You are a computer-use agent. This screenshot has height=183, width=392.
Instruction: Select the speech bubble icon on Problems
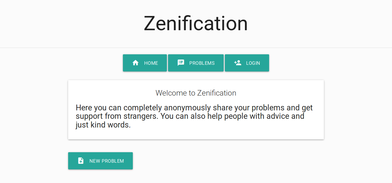181,62
